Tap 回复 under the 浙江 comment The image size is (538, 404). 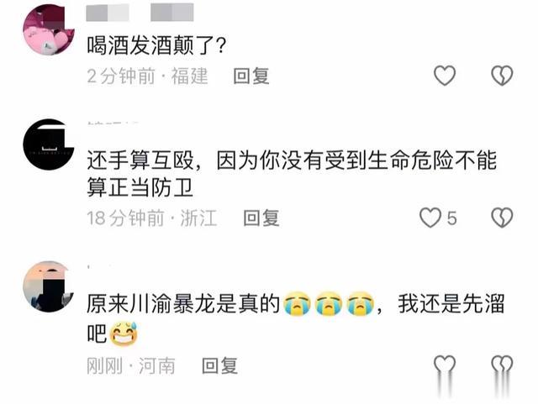pyautogui.click(x=261, y=218)
